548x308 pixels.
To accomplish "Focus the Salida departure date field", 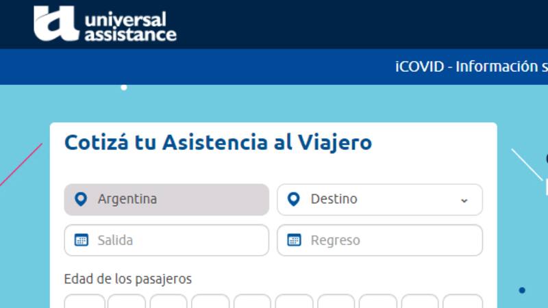I will 166,240.
